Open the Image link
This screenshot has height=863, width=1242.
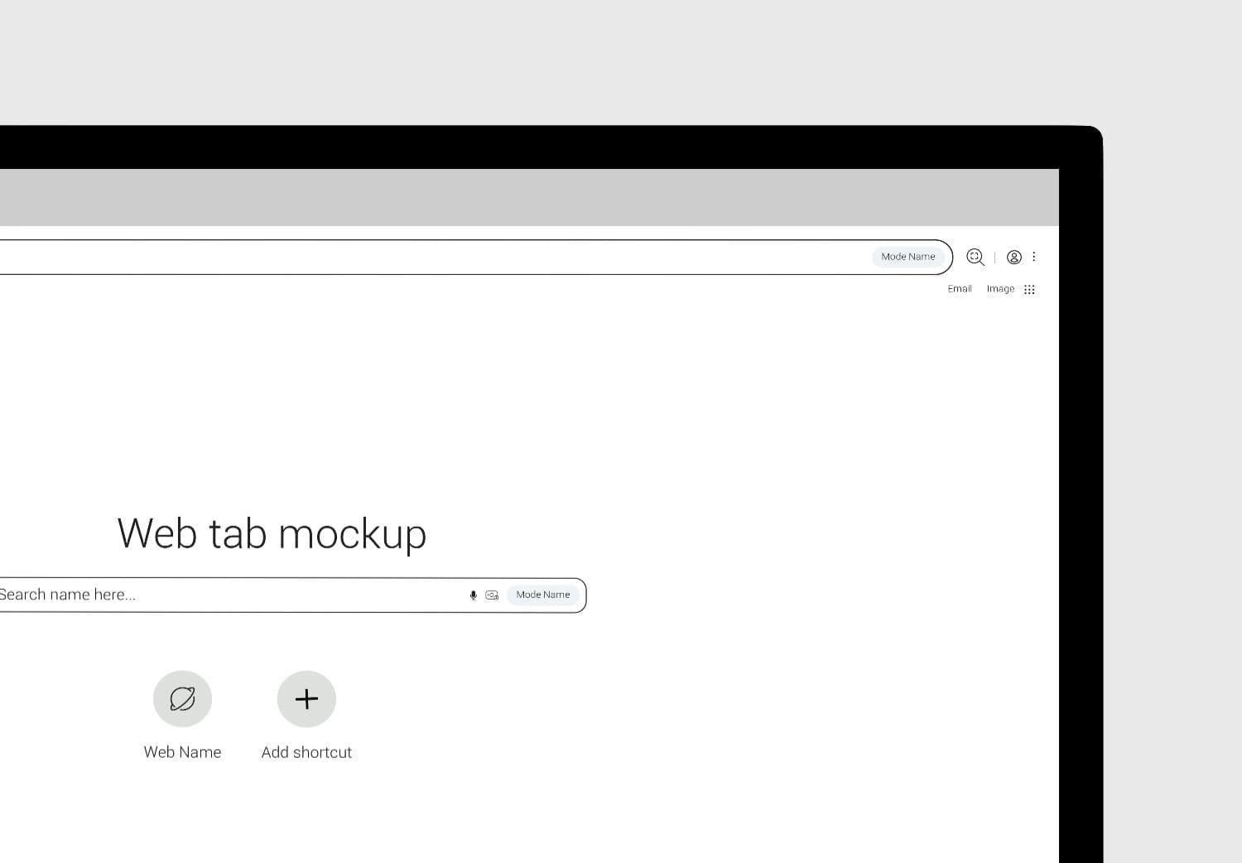pyautogui.click(x=1000, y=289)
